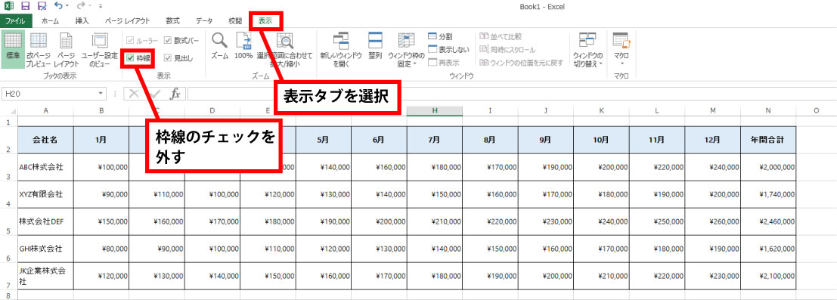Click cell containing GHI株式会社

pos(46,249)
